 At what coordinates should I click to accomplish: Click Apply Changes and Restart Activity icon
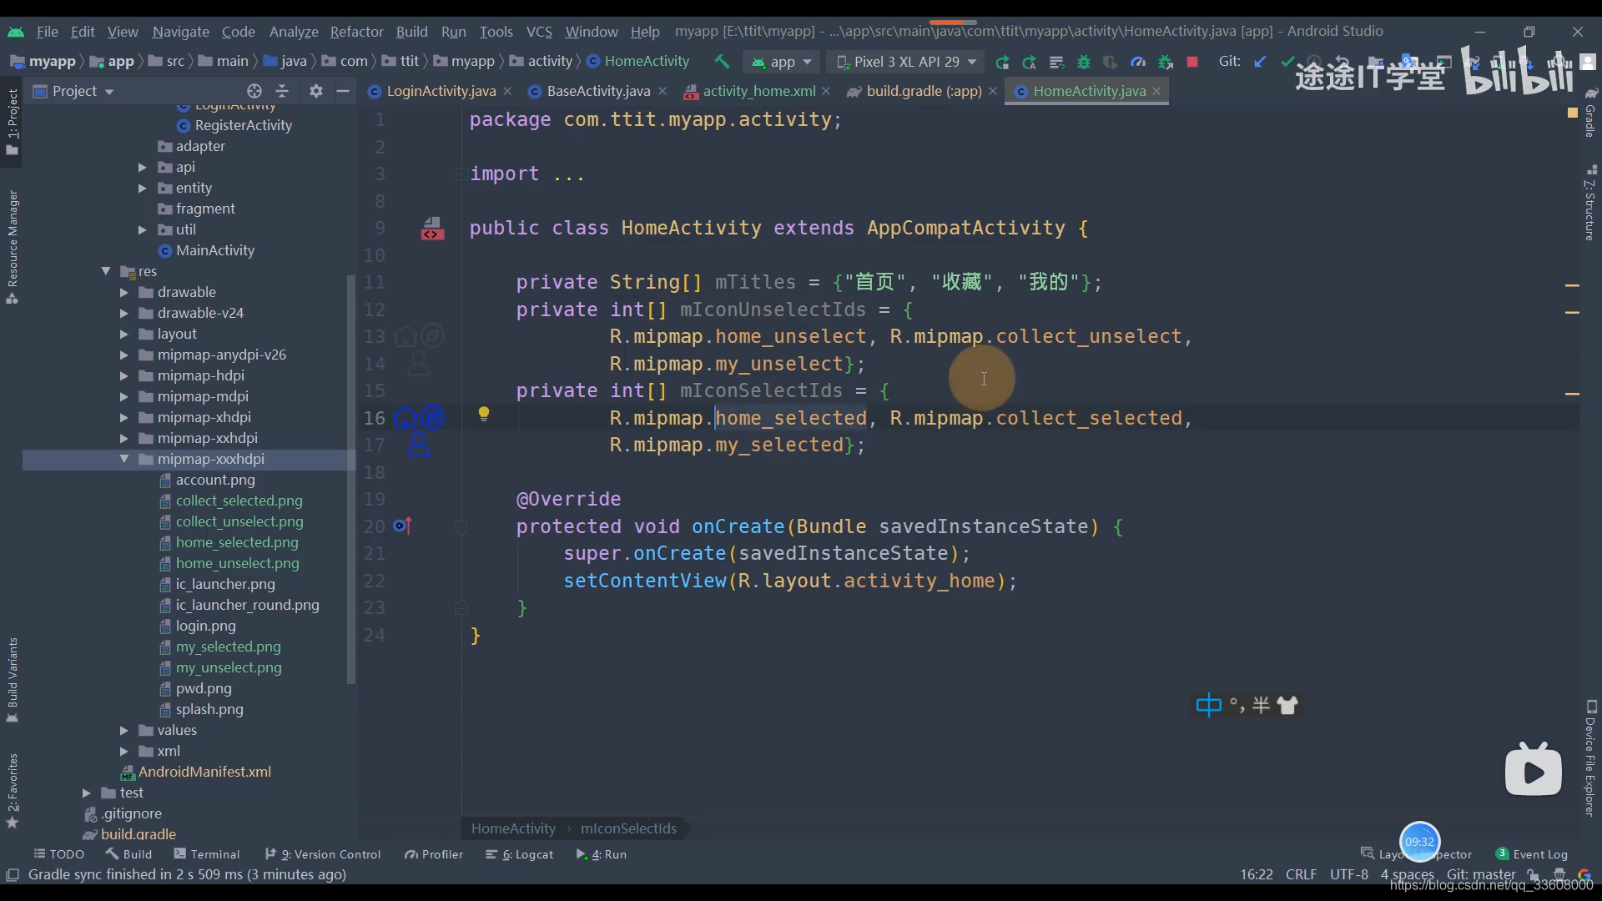click(1030, 62)
